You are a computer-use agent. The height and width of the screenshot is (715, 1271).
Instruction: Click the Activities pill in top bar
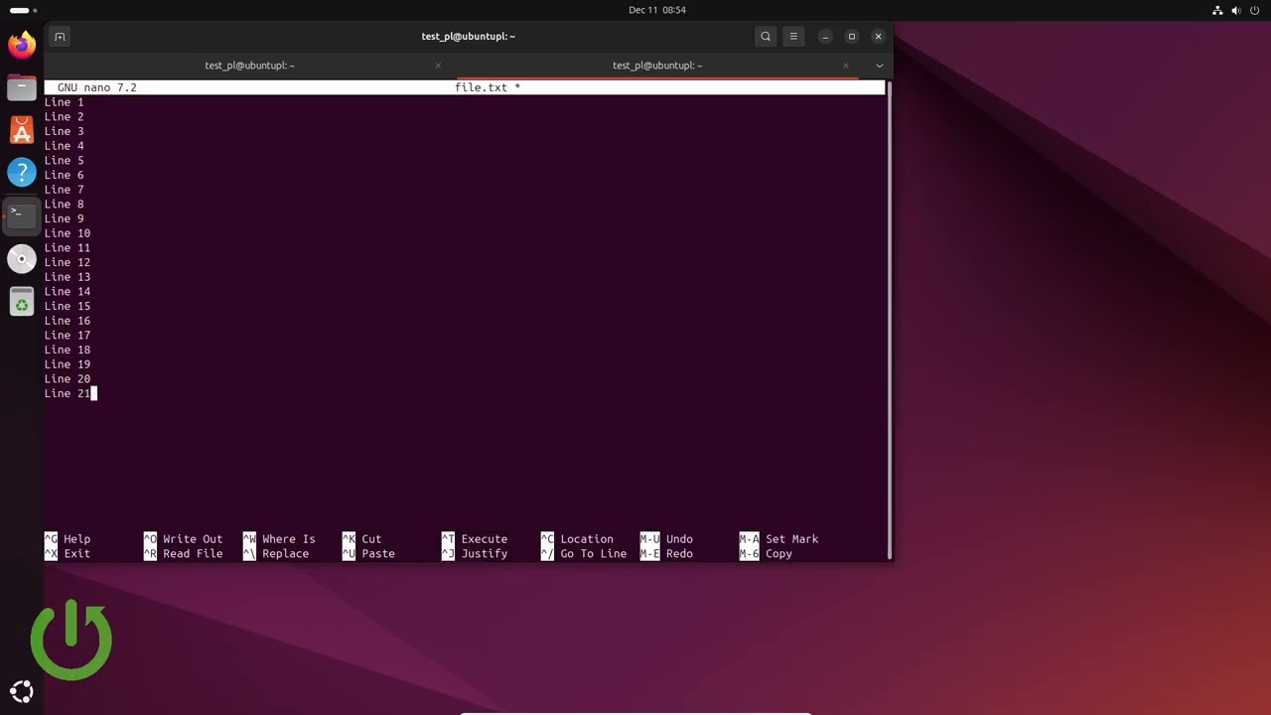pyautogui.click(x=20, y=10)
